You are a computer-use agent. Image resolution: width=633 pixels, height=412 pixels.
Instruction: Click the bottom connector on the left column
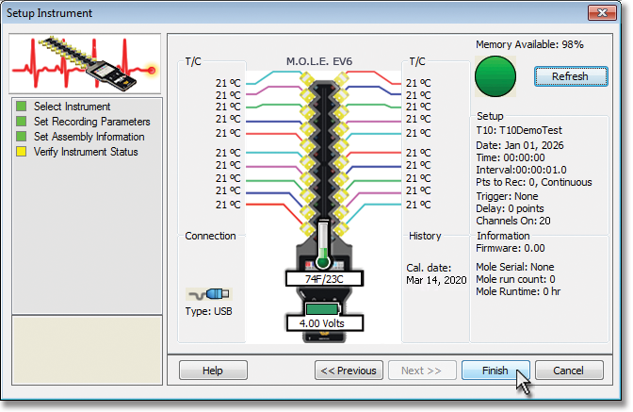click(307, 229)
